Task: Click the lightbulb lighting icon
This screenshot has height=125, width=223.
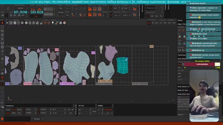Action: tap(53, 23)
